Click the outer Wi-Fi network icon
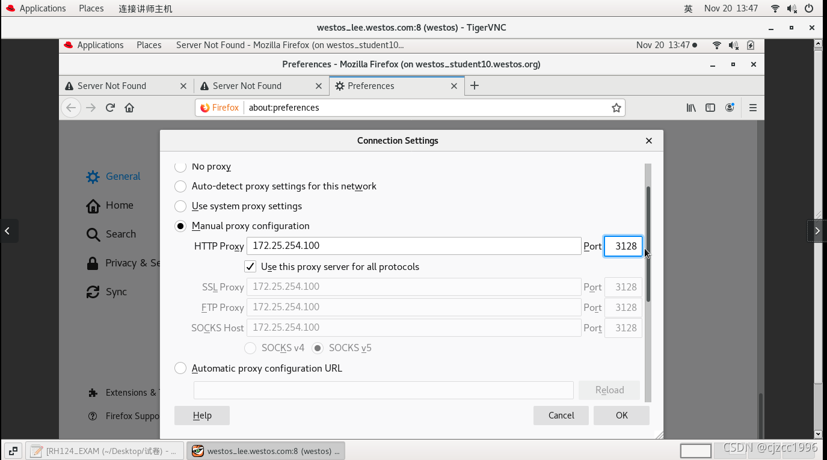 pyautogui.click(x=775, y=8)
